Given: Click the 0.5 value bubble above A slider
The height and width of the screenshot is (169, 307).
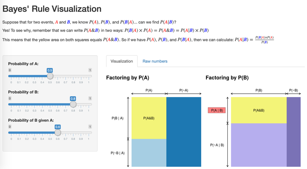Looking at the screenshot, I should click(x=50, y=70).
